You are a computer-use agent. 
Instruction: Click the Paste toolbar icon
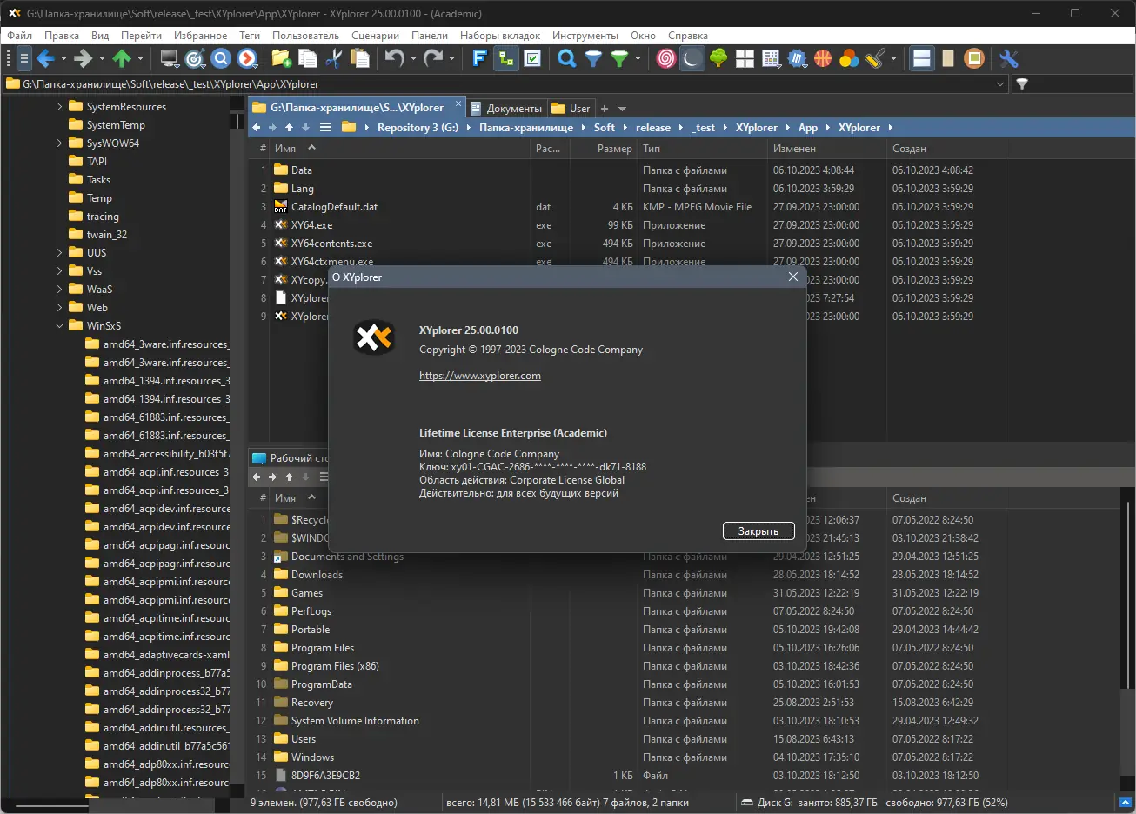[359, 59]
